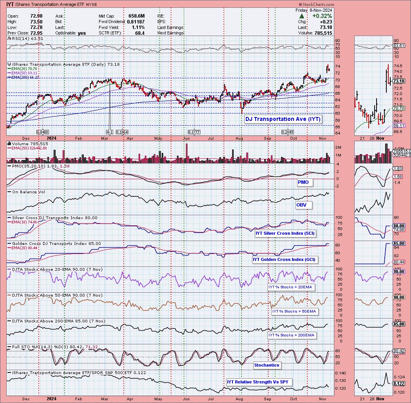This screenshot has height=403, width=411.
Task: Click the small volume bars icon beside Volume label
Action: pyautogui.click(x=9, y=144)
